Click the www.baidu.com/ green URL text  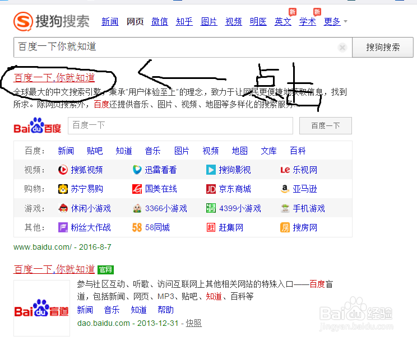point(43,247)
